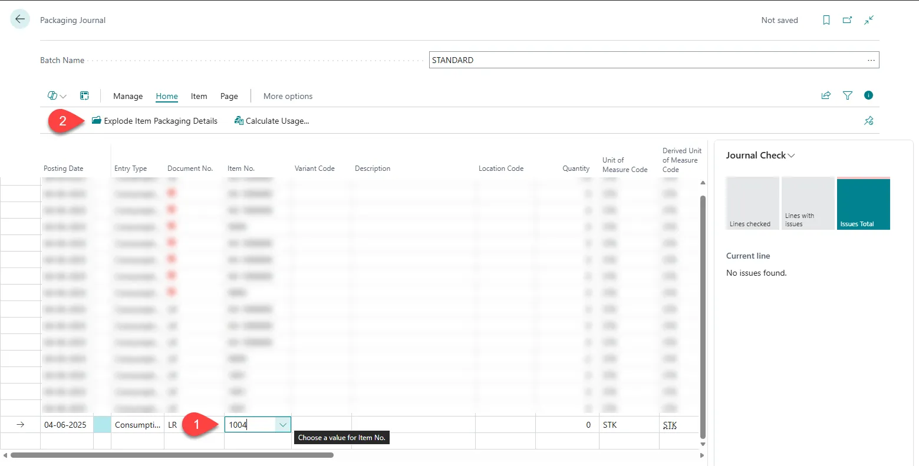Open the Lines checked tile
The width and height of the screenshot is (919, 466).
[x=753, y=203]
